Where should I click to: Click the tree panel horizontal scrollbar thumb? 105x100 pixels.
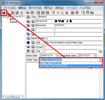tap(13, 96)
